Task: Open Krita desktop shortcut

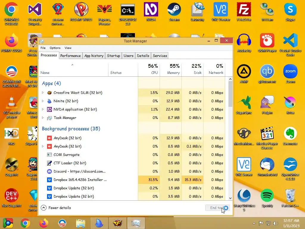Action: (290, 105)
